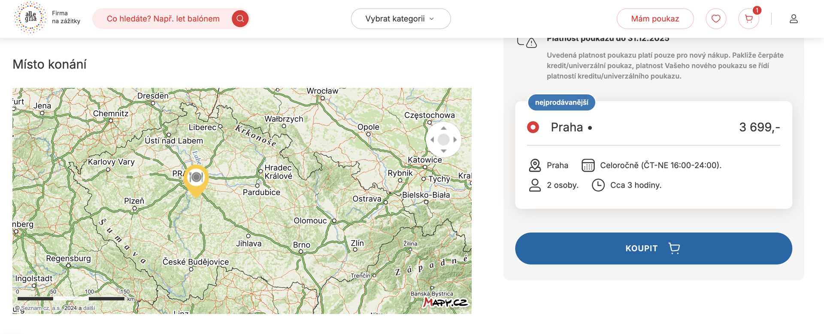Click the 'Hradec Králové' label on map
Viewport: 824px width, 334px height.
[278, 172]
